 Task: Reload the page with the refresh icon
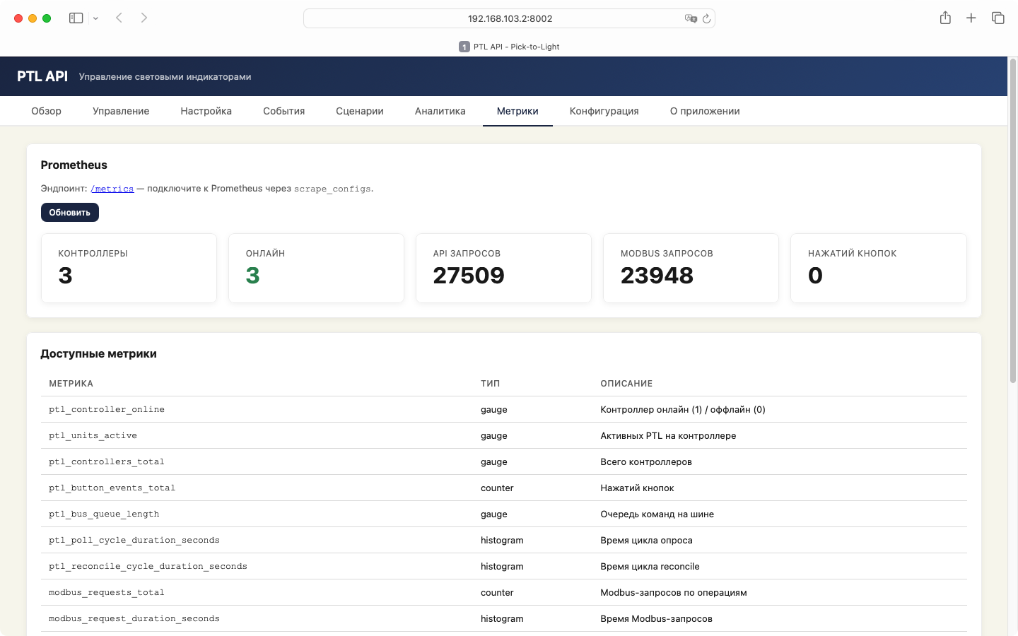tap(706, 18)
